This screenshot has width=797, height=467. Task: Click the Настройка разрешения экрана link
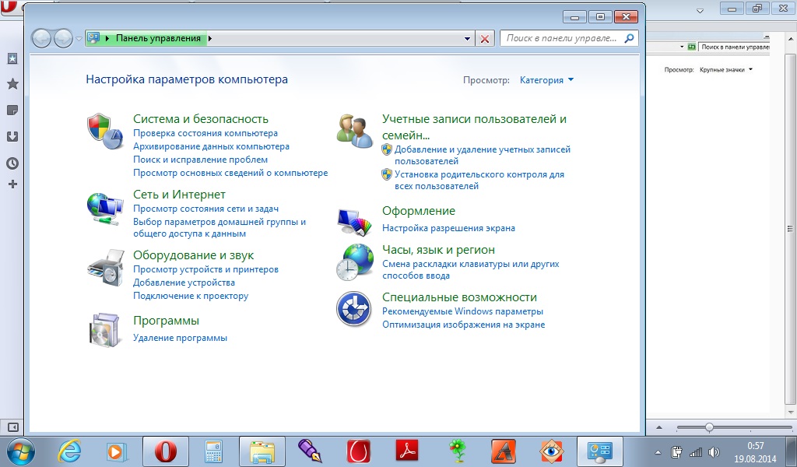(448, 228)
